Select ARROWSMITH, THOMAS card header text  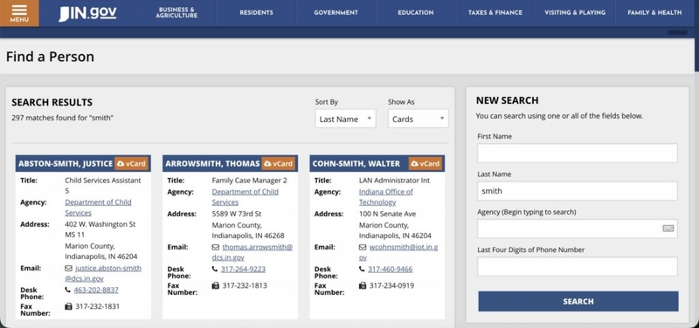pyautogui.click(x=212, y=164)
